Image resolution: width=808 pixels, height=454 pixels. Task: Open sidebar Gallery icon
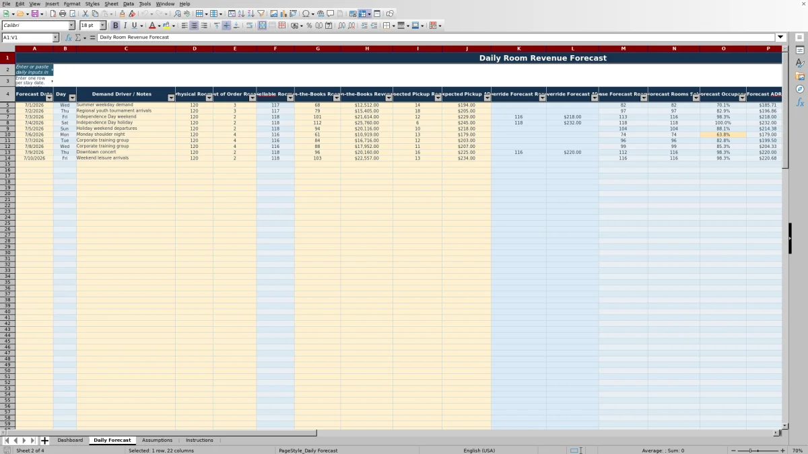[x=800, y=76]
